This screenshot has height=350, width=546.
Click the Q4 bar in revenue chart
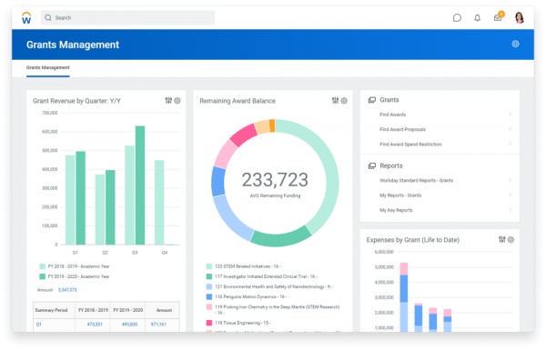pyautogui.click(x=159, y=202)
